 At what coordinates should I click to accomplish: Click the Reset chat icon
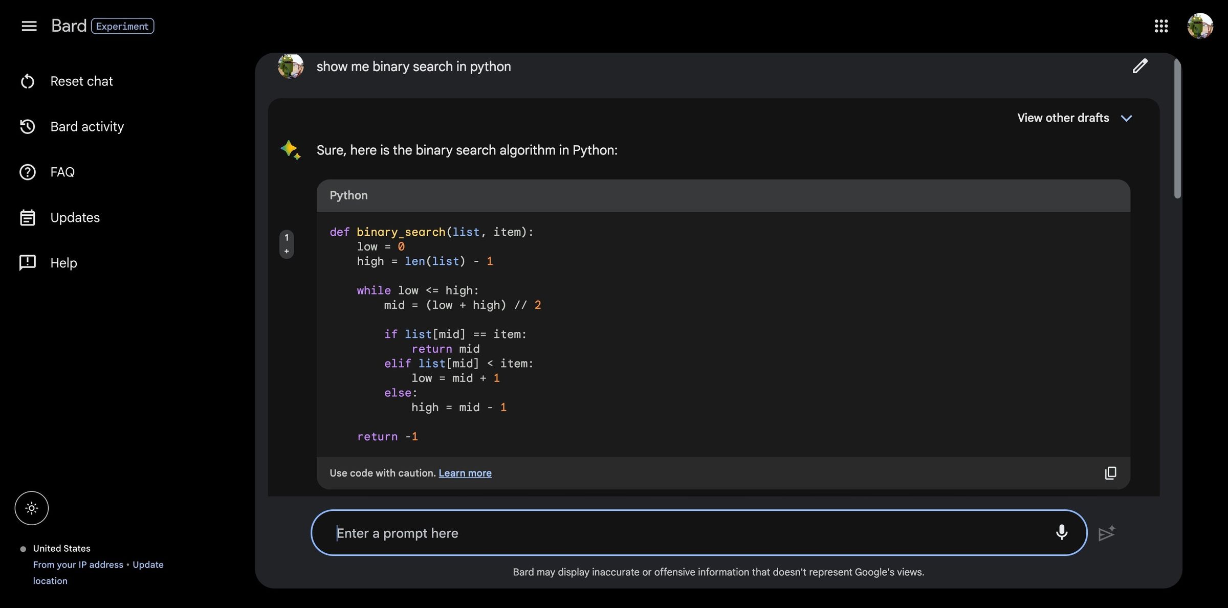coord(28,81)
